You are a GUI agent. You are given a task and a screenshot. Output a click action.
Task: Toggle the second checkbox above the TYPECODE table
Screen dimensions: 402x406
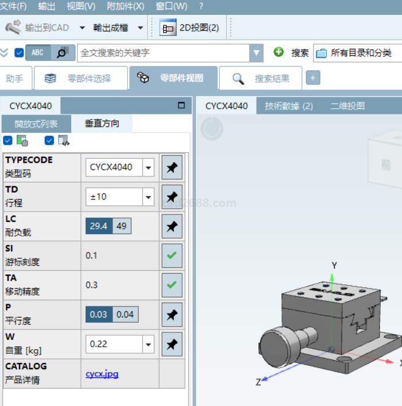coord(49,140)
